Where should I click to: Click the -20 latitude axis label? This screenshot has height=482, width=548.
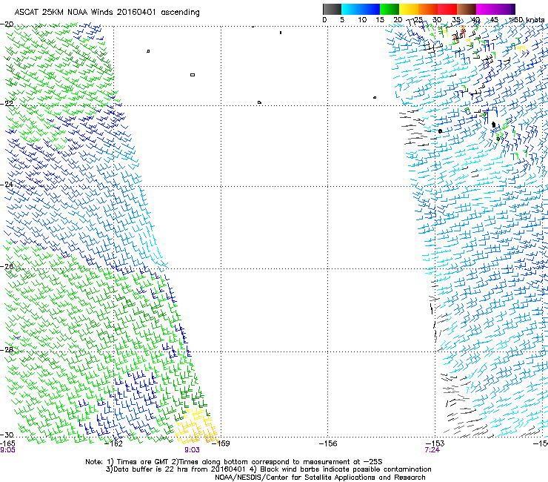click(x=7, y=24)
